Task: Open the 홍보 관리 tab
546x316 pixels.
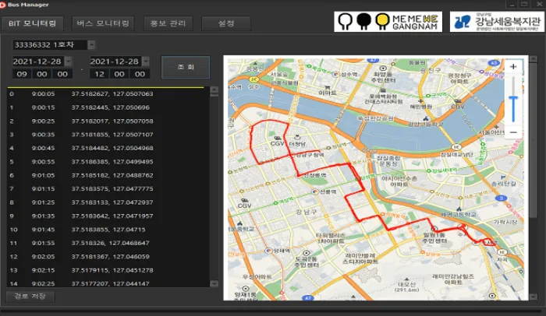Action: pyautogui.click(x=168, y=23)
